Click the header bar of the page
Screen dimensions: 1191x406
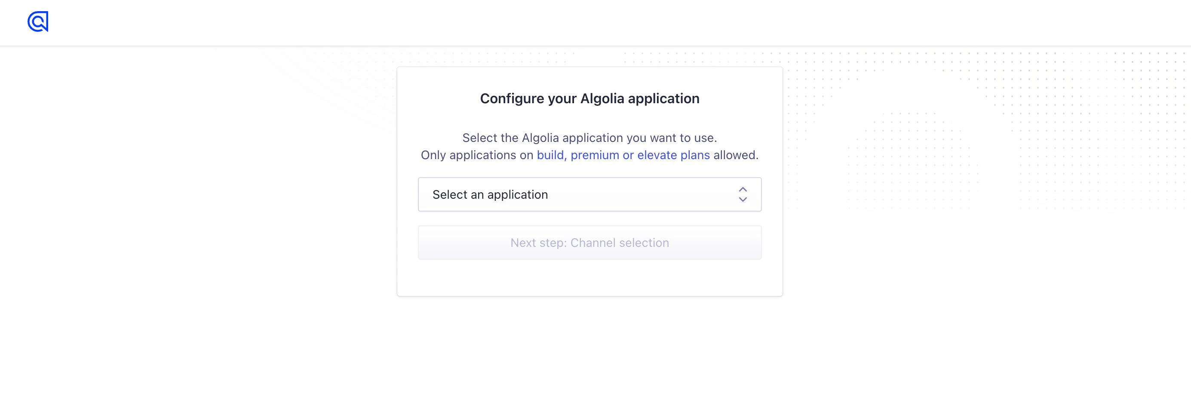(595, 22)
